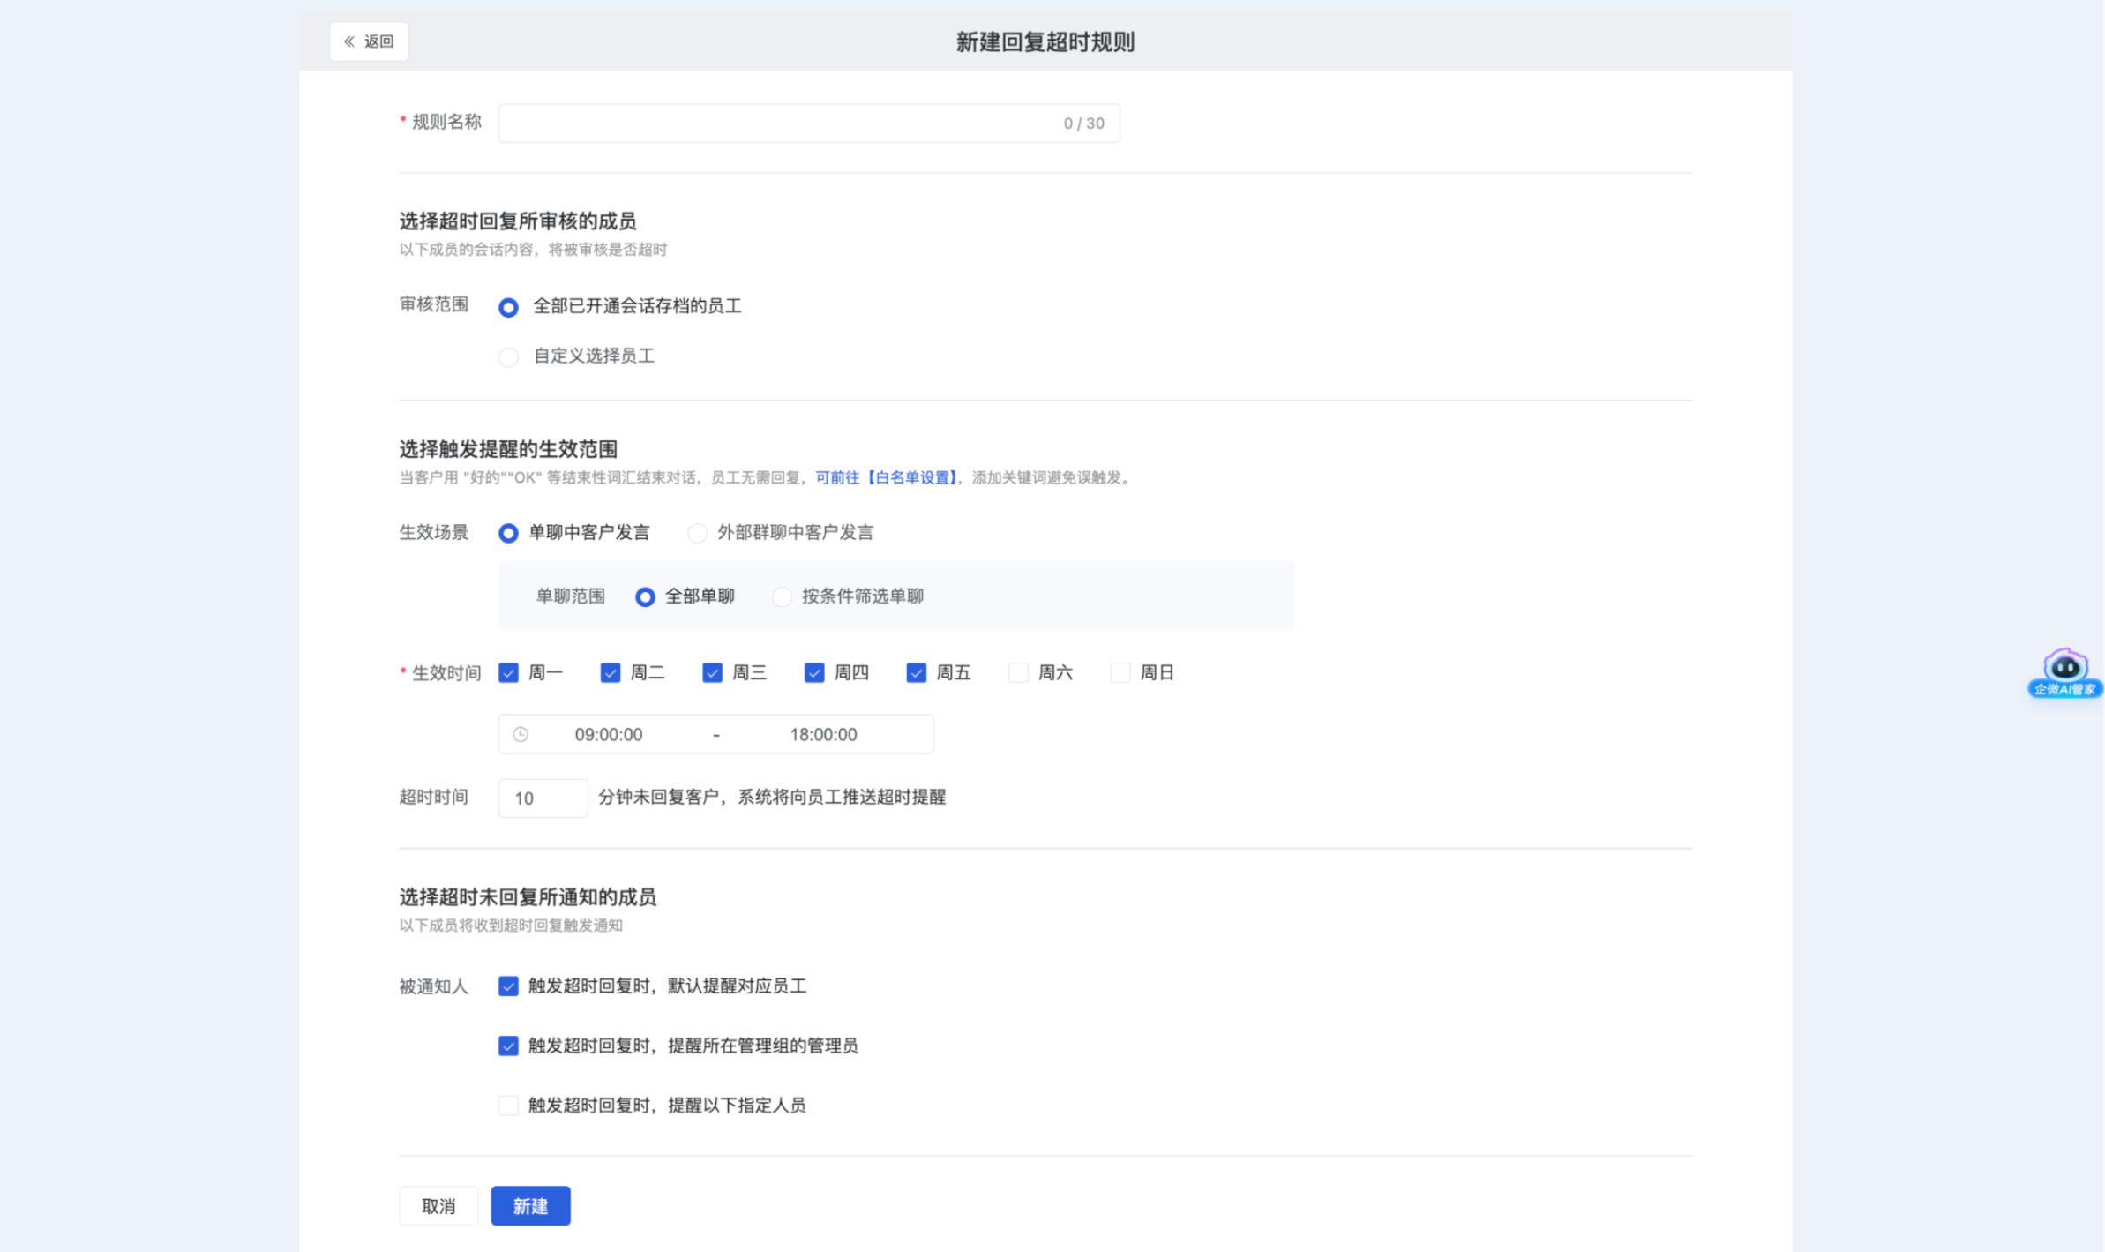Select 单聊中客户发言 scenario
Screen dimensions: 2105x1252
click(x=508, y=533)
